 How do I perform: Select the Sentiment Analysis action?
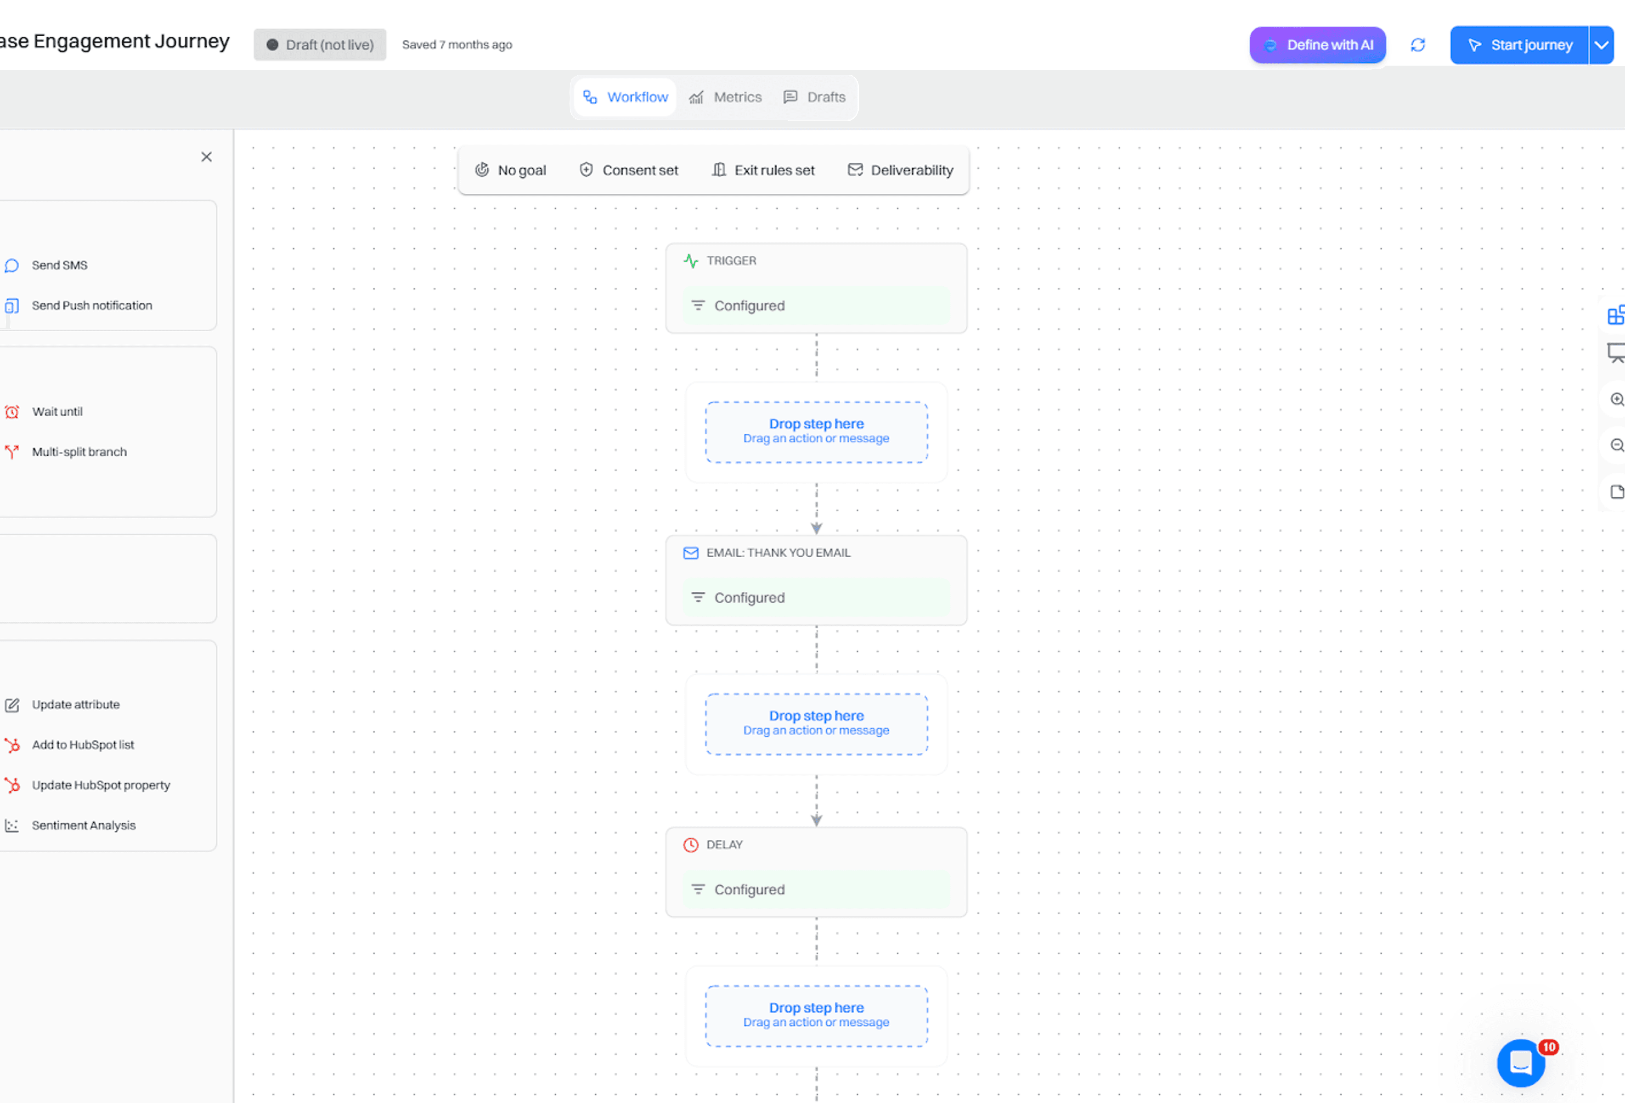coord(84,825)
